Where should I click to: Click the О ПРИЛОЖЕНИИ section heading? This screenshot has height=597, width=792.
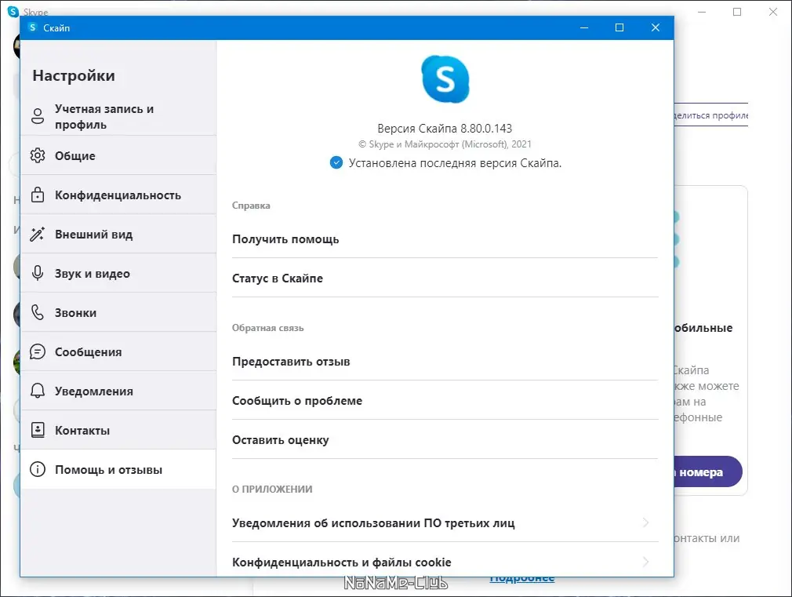(x=272, y=489)
